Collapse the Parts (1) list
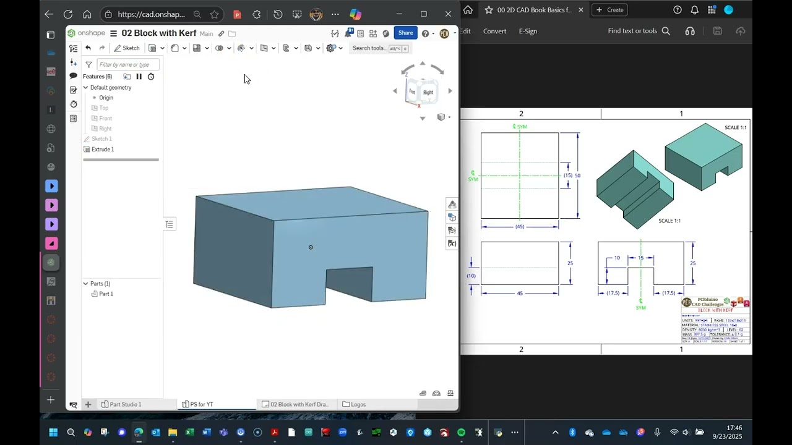The height and width of the screenshot is (445, 792). (x=85, y=284)
